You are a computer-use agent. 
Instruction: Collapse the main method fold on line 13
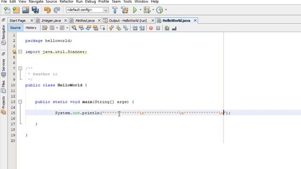(20, 101)
